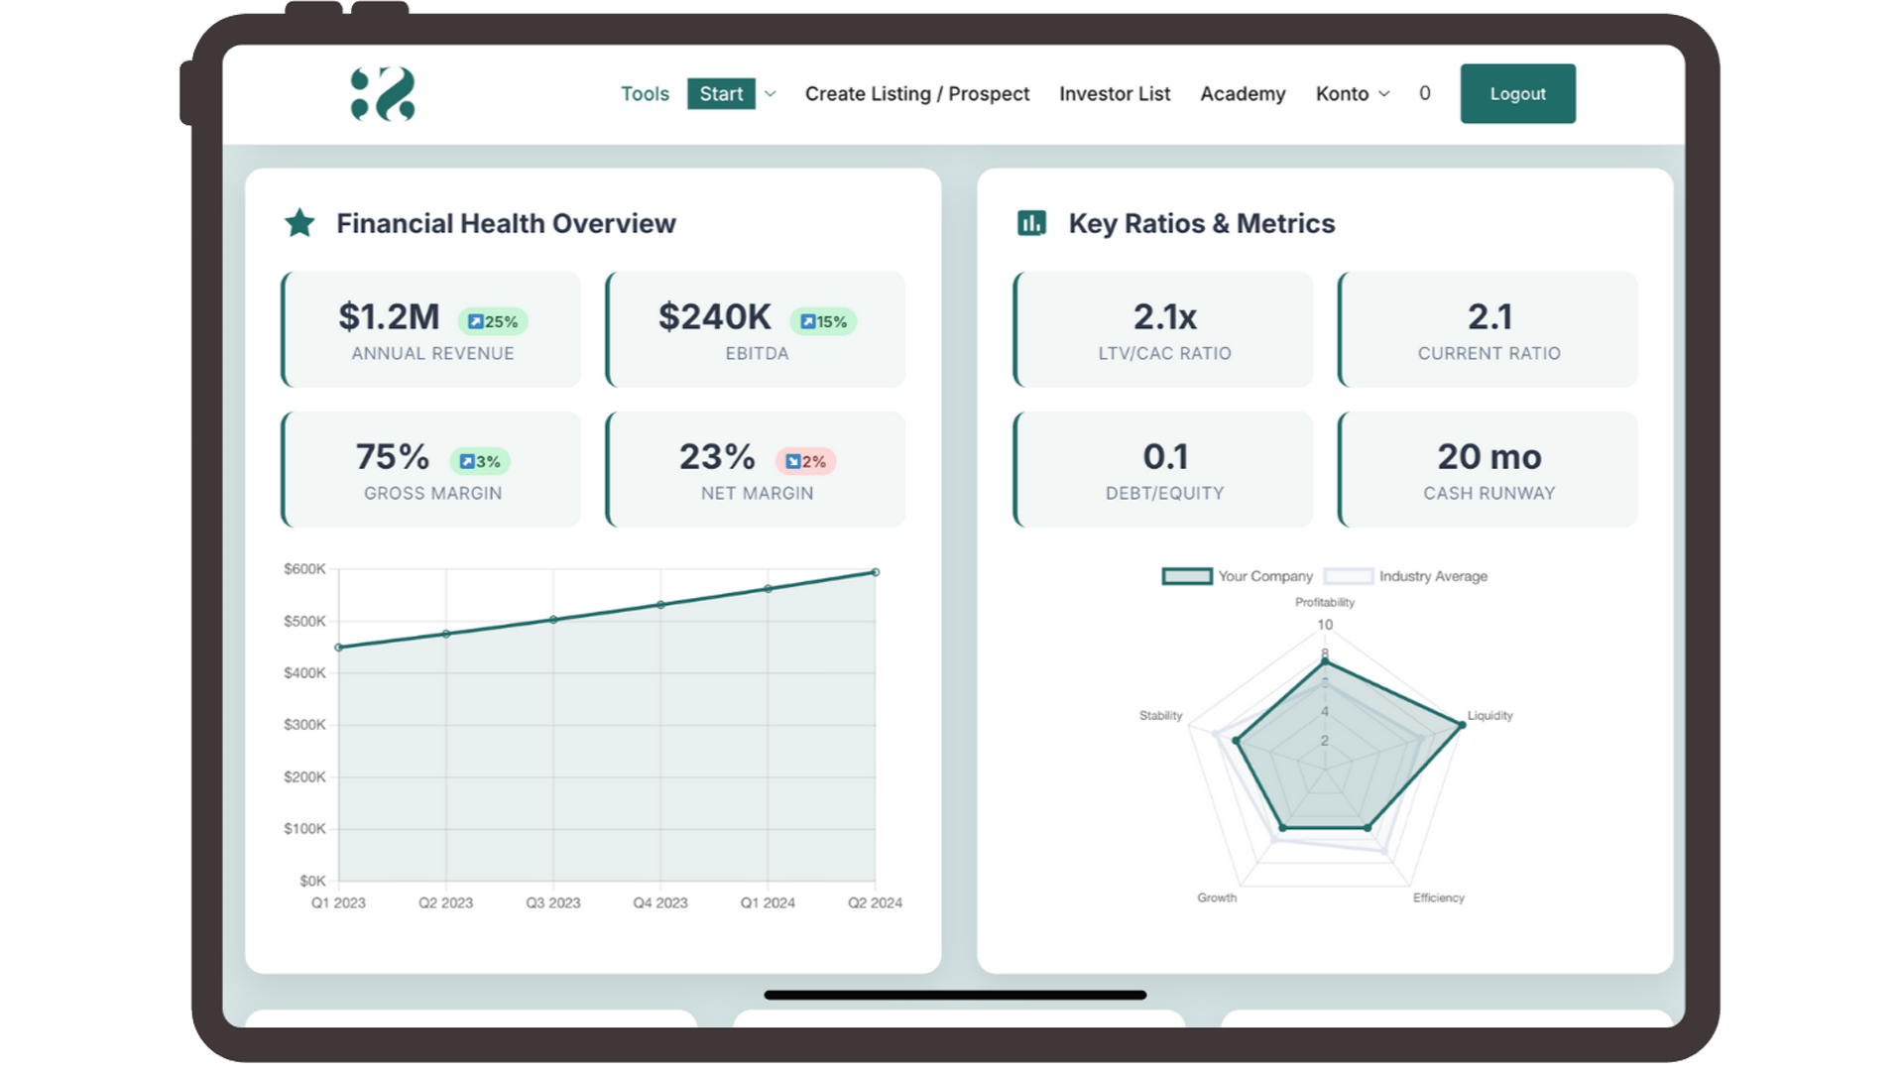The width and height of the screenshot is (1904, 1071).
Task: Open Create Listing / Prospect link
Action: coord(917,93)
